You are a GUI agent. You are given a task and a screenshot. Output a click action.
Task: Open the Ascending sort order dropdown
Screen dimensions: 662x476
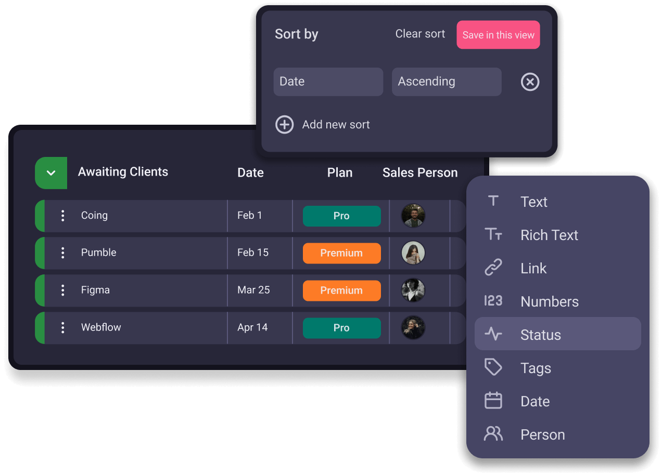(446, 82)
